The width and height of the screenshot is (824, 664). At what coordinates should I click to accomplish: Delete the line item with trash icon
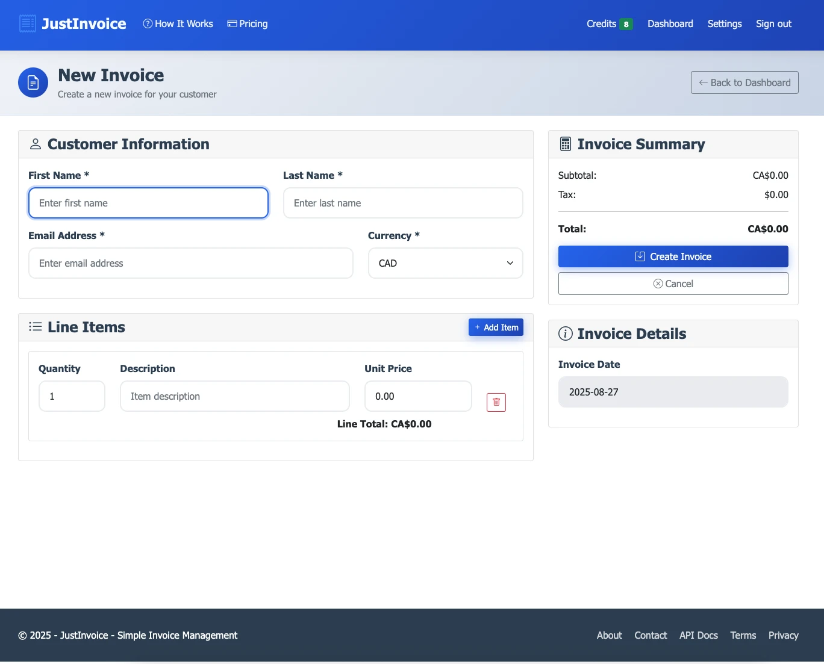(496, 402)
